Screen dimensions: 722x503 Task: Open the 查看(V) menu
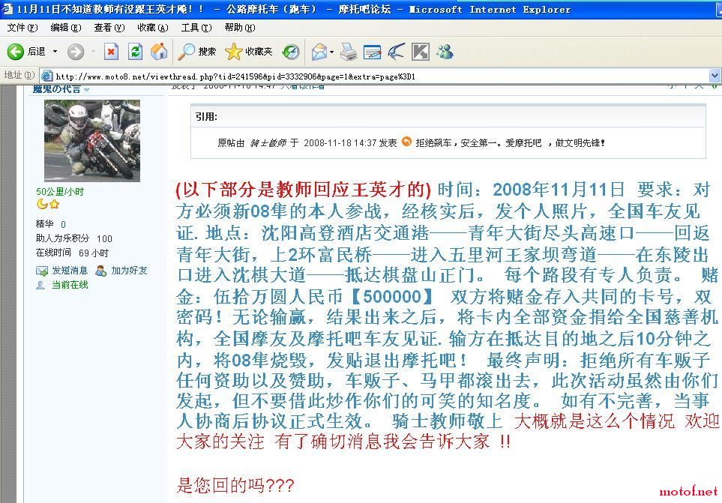pos(109,28)
